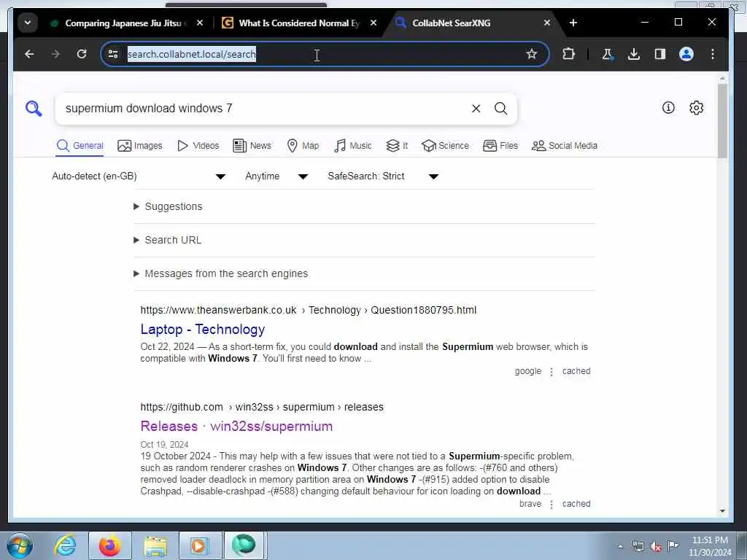Screen dimensions: 747x560
Task: Click the github.com supermium releases URL
Action: [x=262, y=407]
